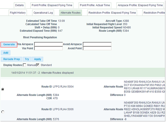
Task: Select Airspace Profile: Elapsed Flying Time tab
Action: tap(140, 5)
